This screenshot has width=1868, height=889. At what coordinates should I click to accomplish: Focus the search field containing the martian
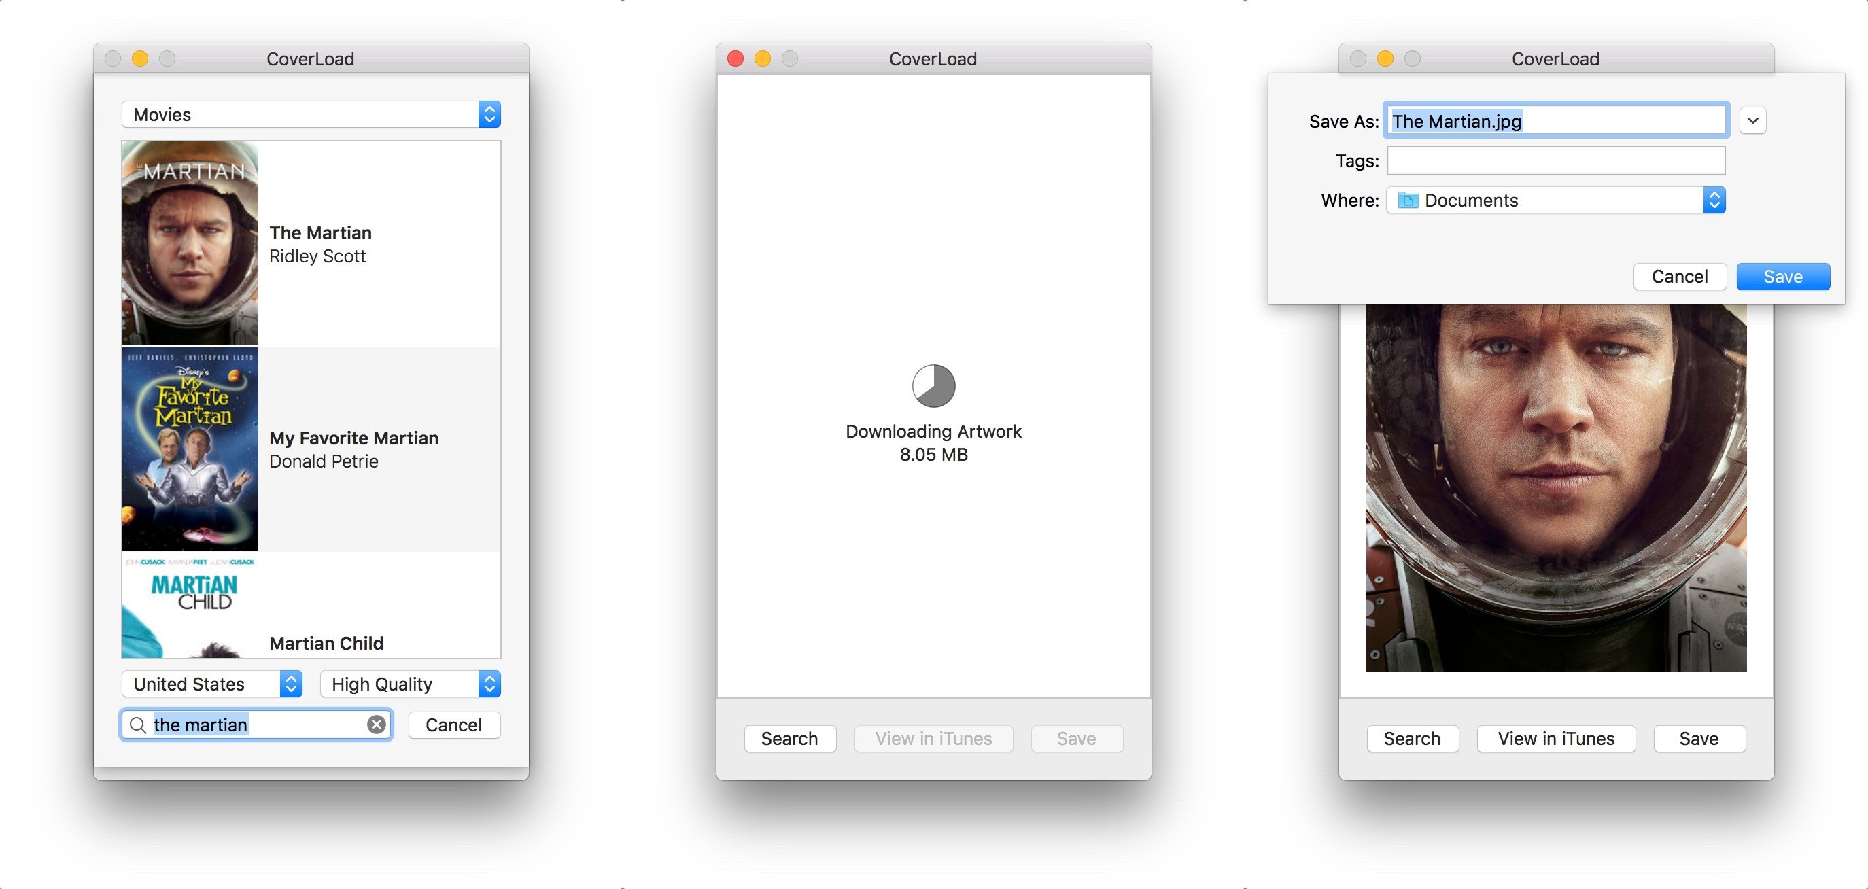tap(256, 725)
